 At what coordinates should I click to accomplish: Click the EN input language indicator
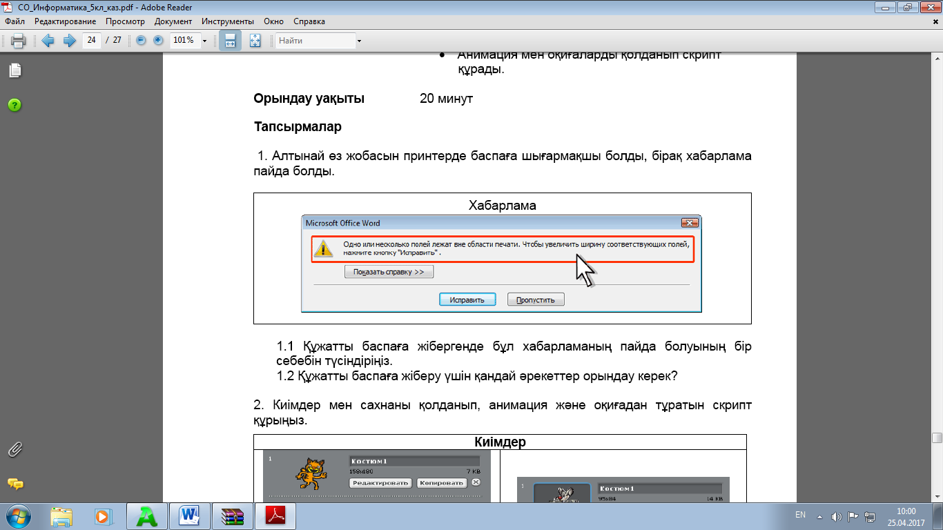coord(800,516)
